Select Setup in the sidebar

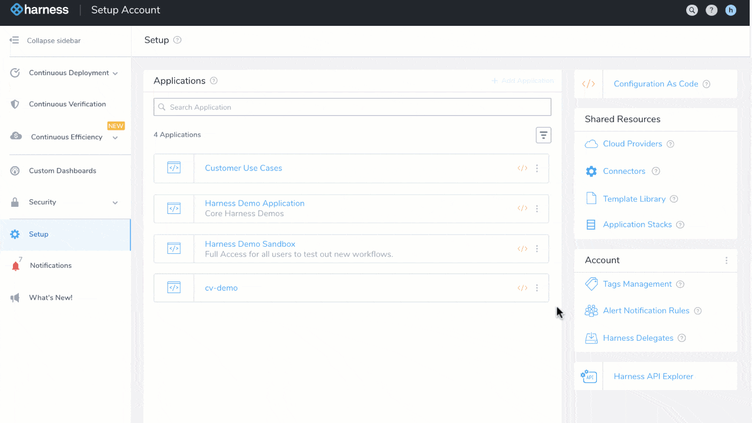pos(65,234)
